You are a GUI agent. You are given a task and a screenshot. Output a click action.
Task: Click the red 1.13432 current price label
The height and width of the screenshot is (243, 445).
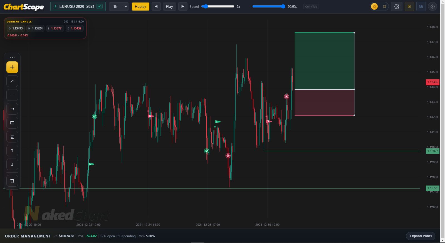432,82
